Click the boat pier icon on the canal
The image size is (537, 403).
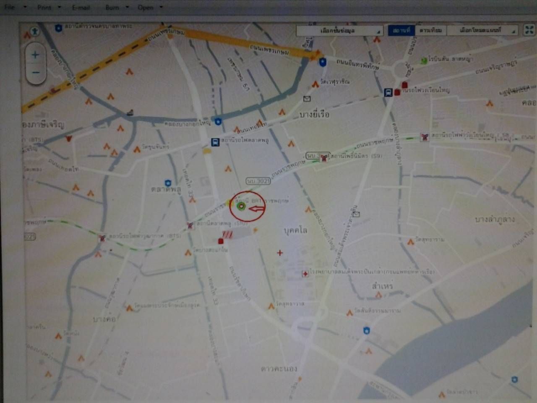click(130, 112)
